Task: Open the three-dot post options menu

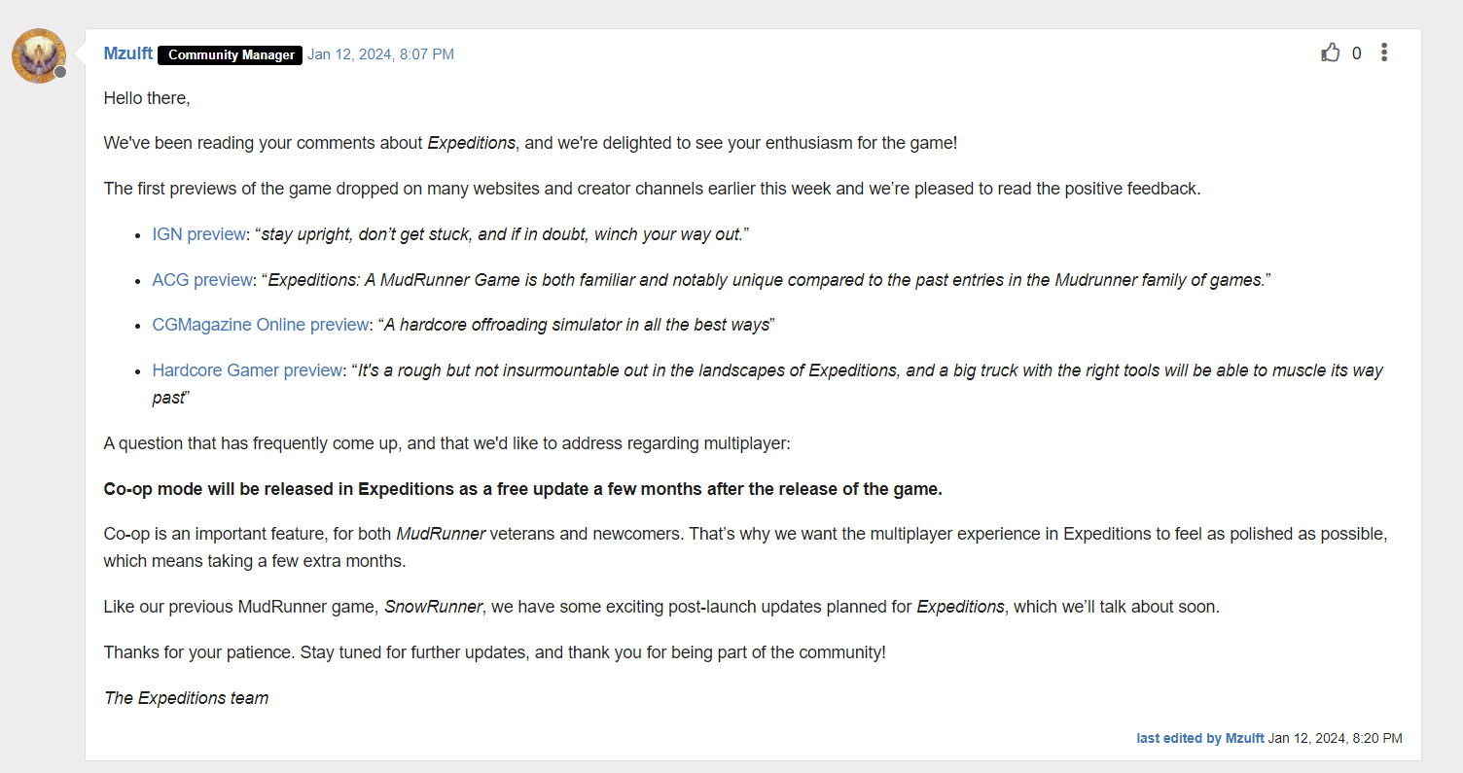Action: coord(1383,53)
